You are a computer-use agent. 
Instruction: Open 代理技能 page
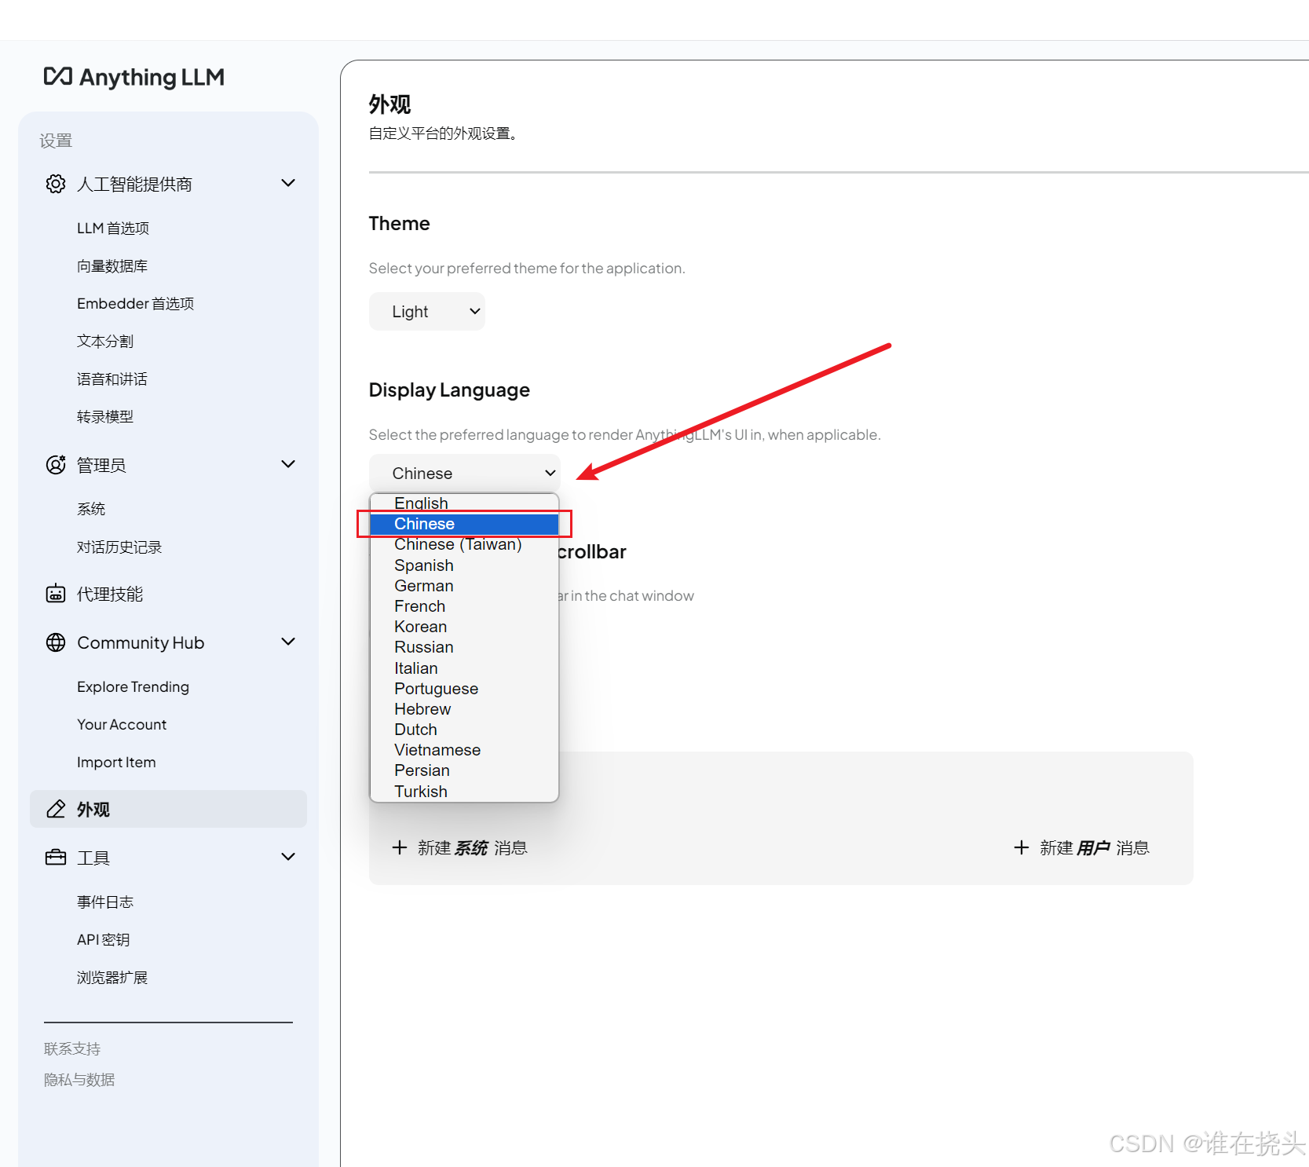110,594
